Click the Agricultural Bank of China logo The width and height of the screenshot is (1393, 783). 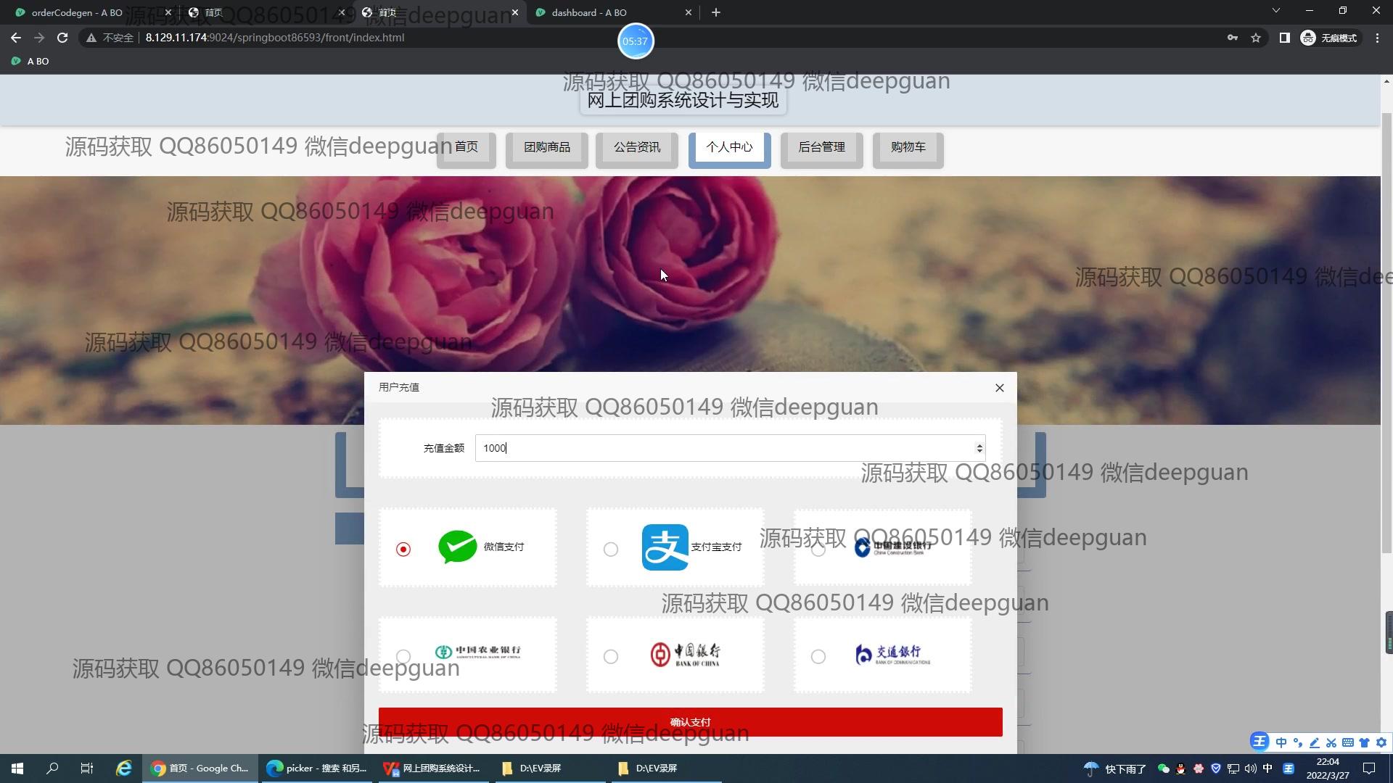coord(478,652)
